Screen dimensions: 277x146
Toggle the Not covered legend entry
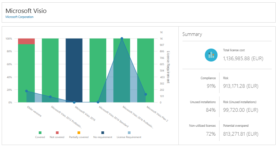(x=56, y=137)
